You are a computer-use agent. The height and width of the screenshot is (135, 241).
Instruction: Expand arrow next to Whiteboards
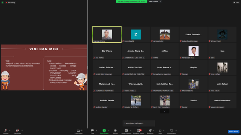176,130
